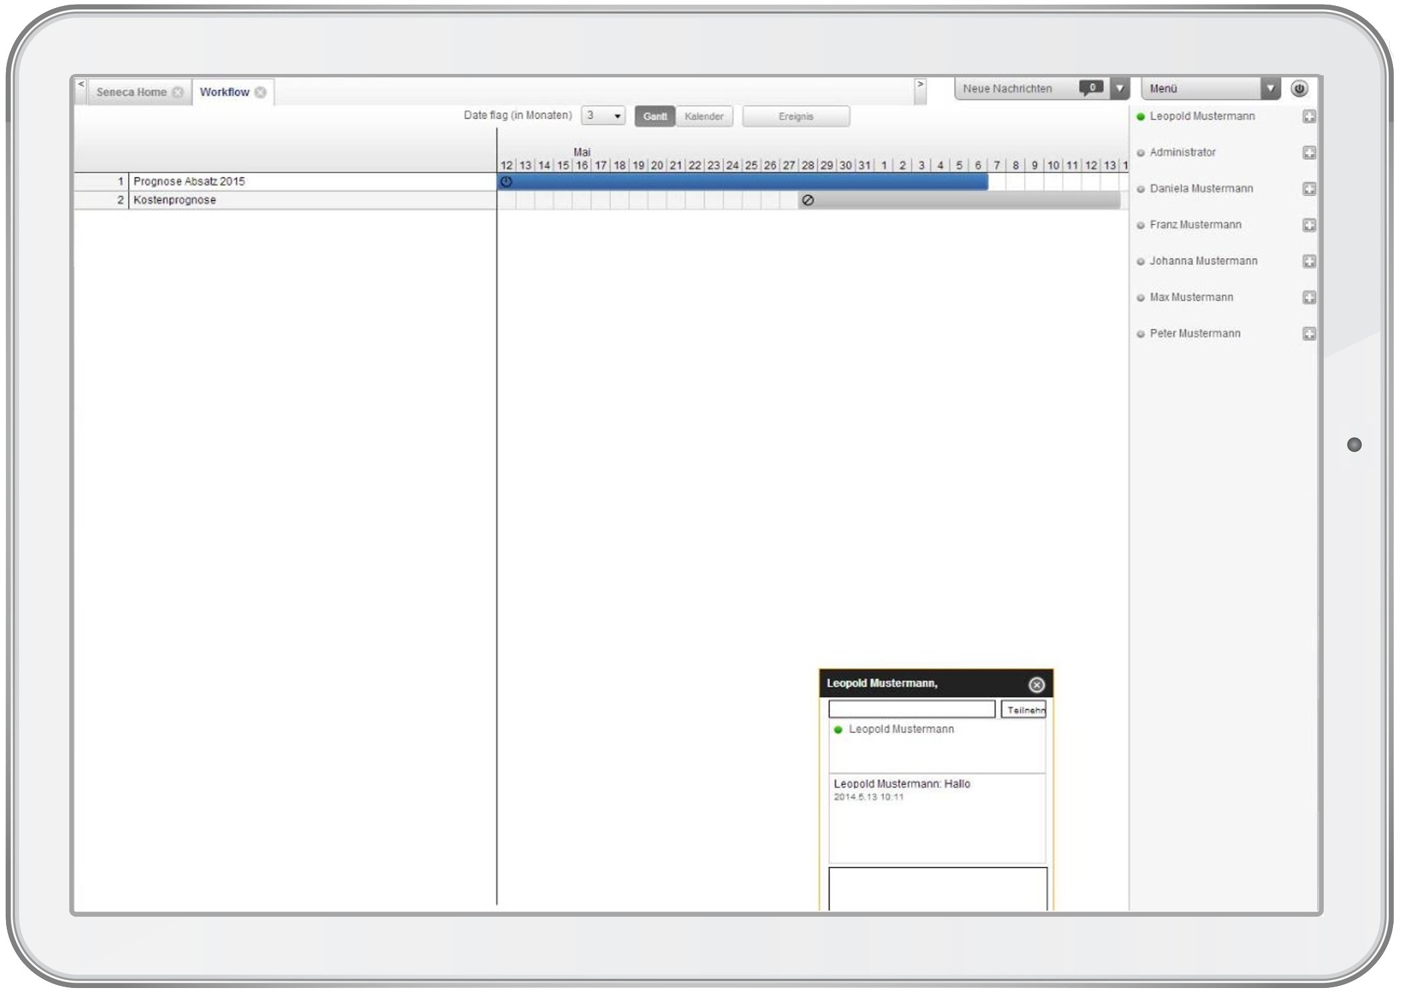Click the clock icon on Prognose bar
The height and width of the screenshot is (992, 1407).
[x=506, y=181]
